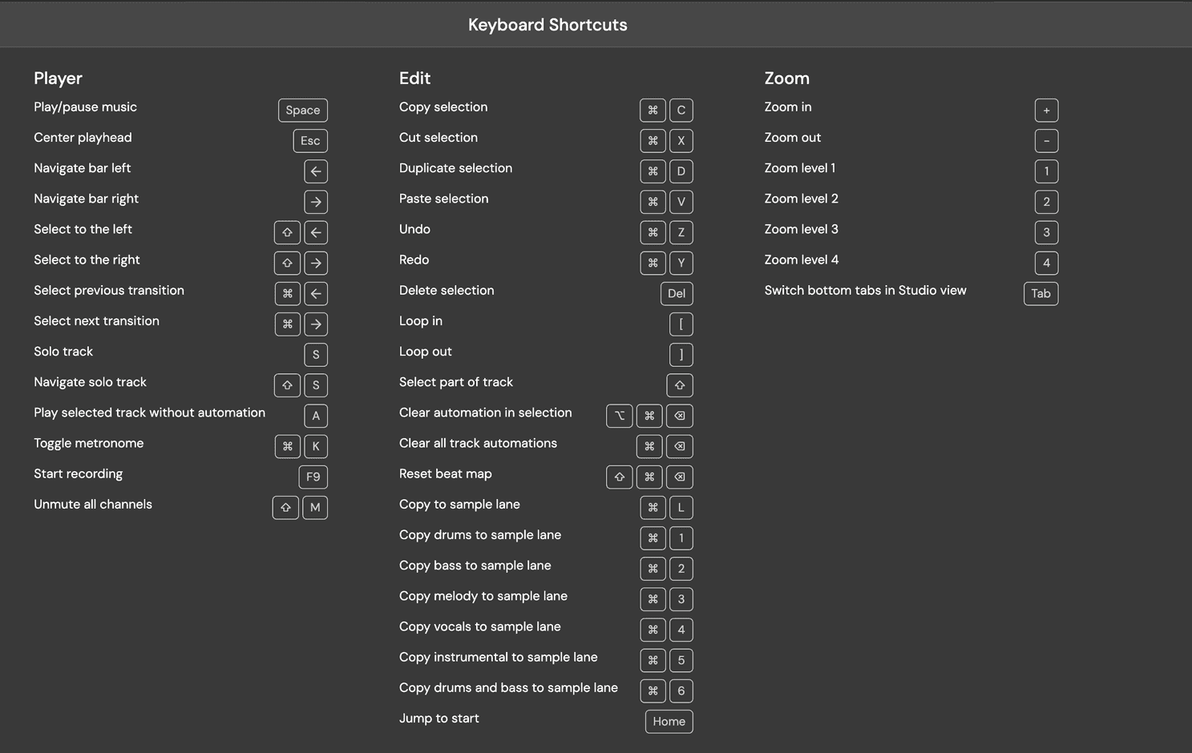This screenshot has height=753, width=1192.
Task: Click the right arrow key for Navigate bar right
Action: pos(316,202)
